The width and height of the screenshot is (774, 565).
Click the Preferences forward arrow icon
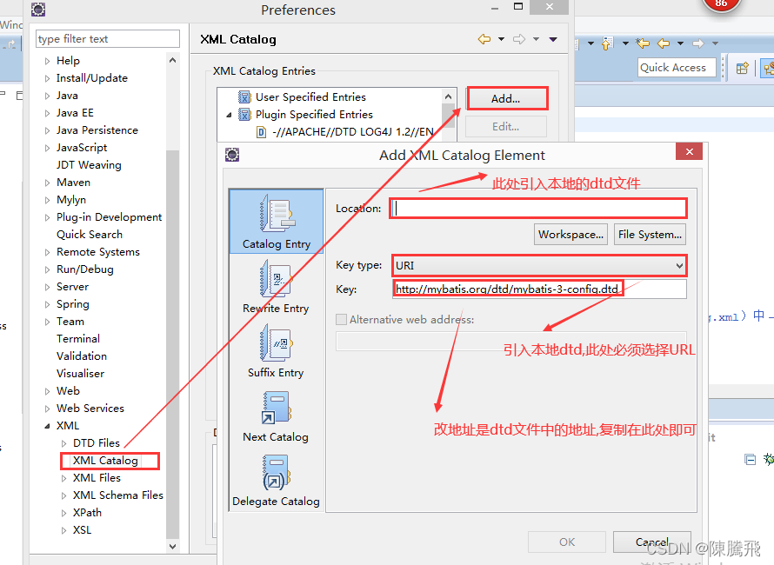tap(519, 39)
